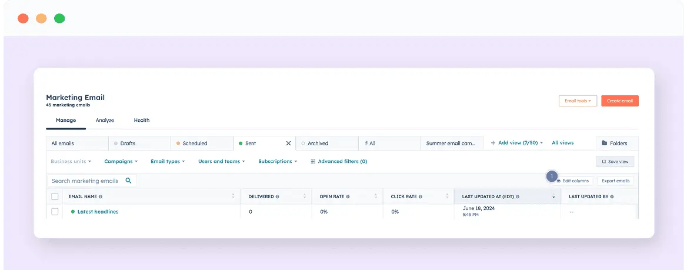Image resolution: width=687 pixels, height=270 pixels.
Task: Select the Drafts view tab
Action: point(139,144)
